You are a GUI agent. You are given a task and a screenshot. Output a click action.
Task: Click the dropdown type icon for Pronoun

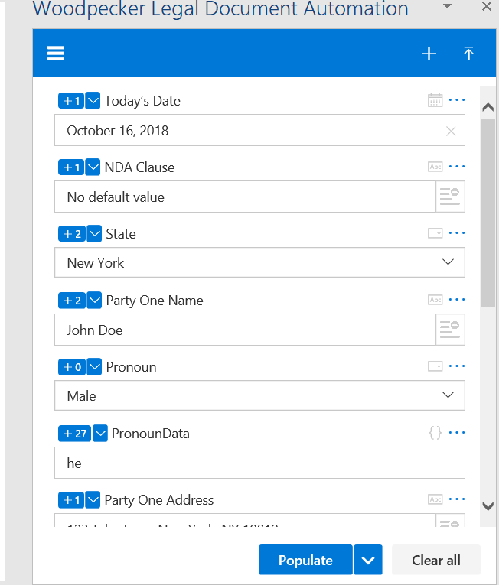click(x=435, y=366)
